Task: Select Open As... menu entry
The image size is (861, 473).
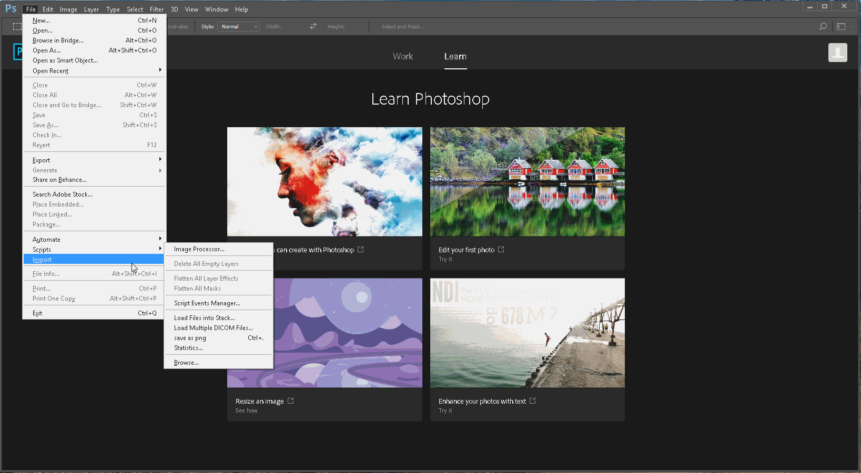Action: coord(94,50)
